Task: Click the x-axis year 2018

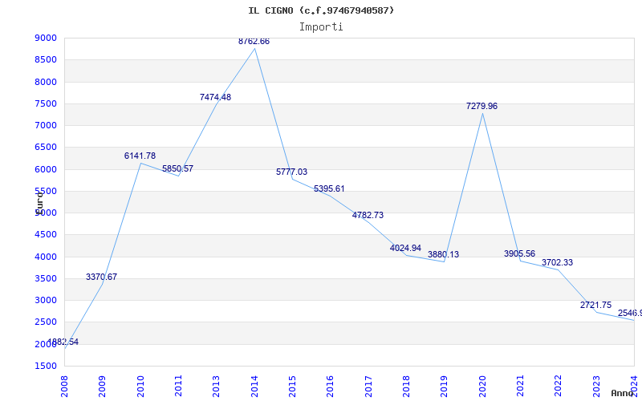Action: click(x=406, y=387)
